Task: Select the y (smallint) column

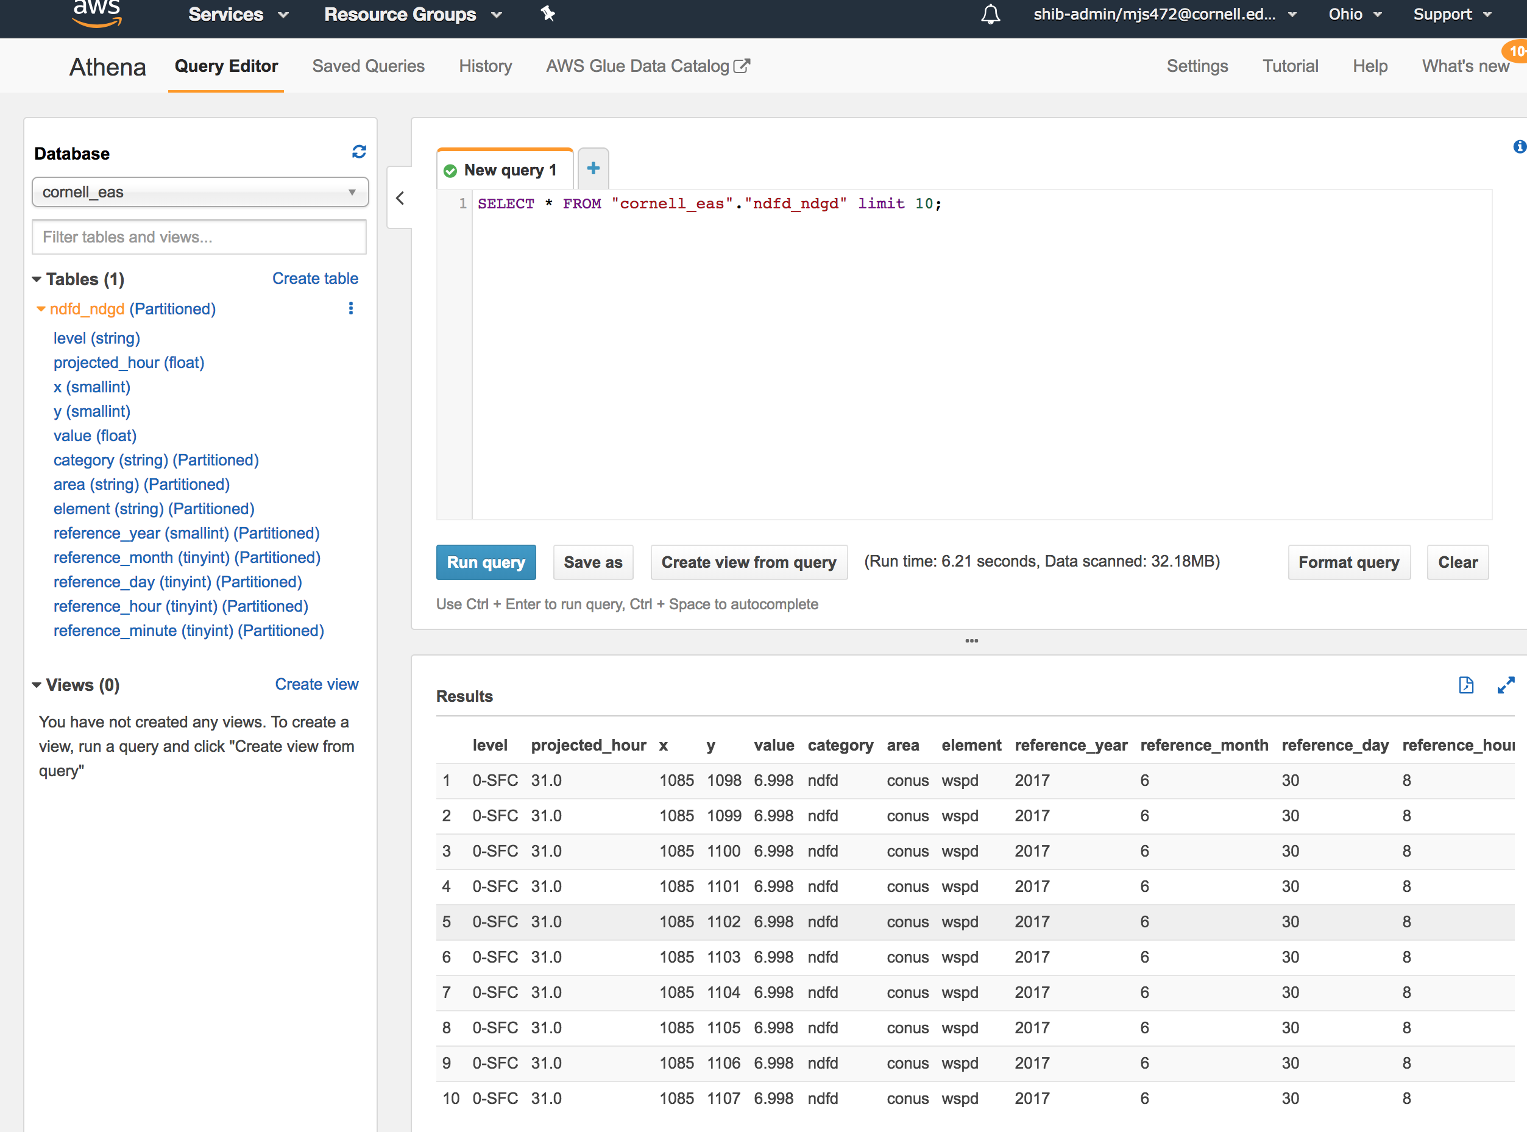Action: 92,411
